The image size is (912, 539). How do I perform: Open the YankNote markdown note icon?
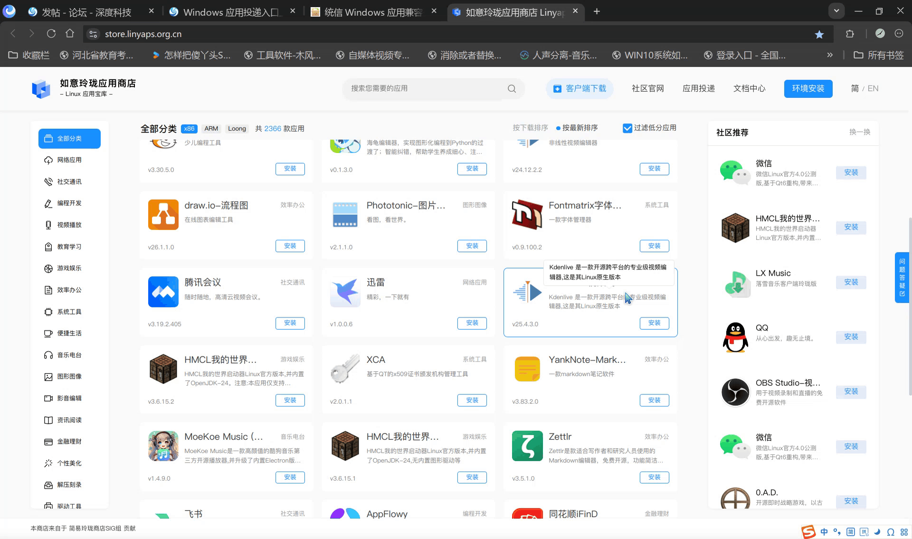point(527,369)
